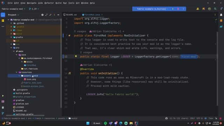
Task: Click the 11:76 caret position indicator
Action: point(179,118)
